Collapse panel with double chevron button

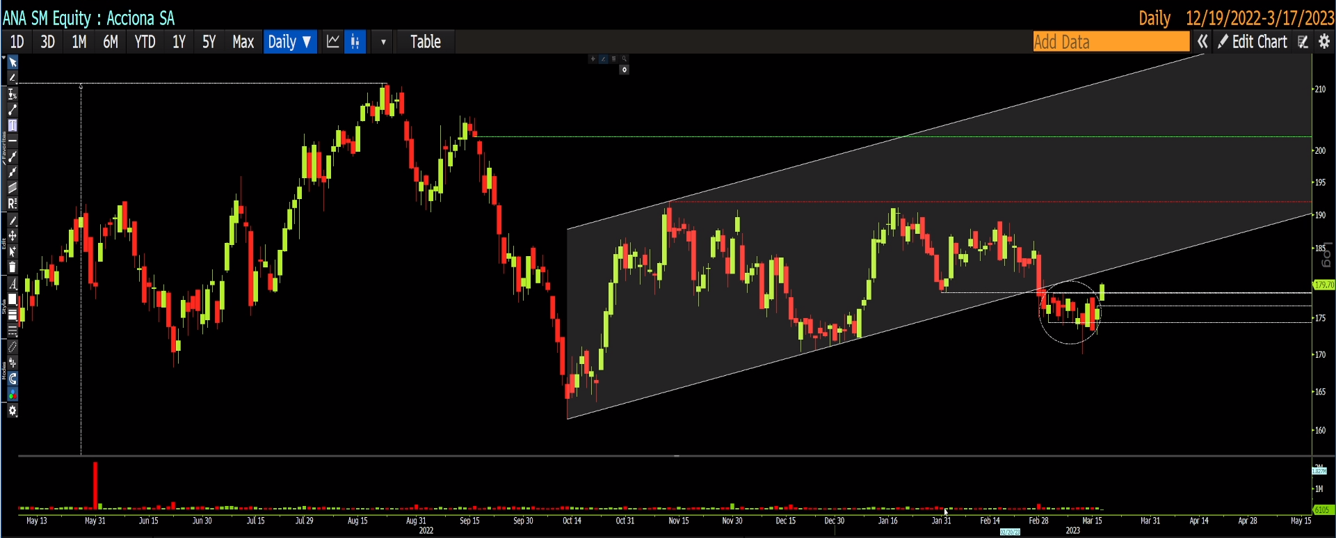click(x=1202, y=42)
